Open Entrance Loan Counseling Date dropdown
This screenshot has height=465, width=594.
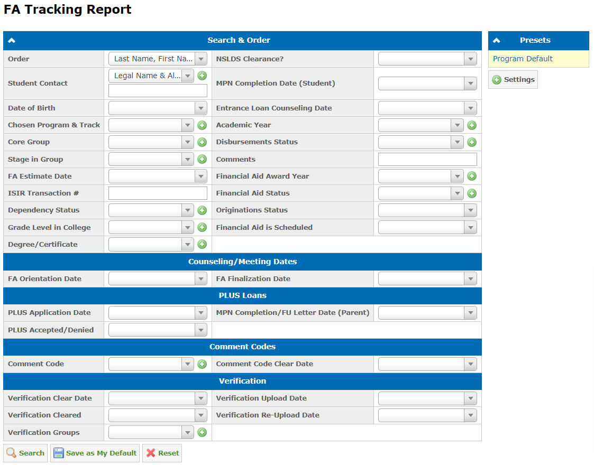427,108
